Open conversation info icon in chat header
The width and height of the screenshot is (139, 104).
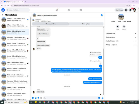pyautogui.click(x=102, y=15)
